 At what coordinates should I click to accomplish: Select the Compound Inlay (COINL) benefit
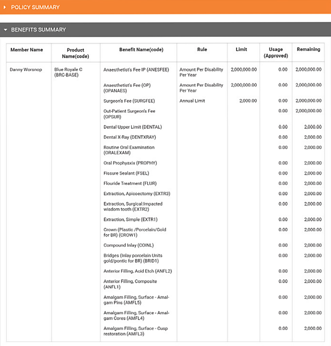pos(129,245)
